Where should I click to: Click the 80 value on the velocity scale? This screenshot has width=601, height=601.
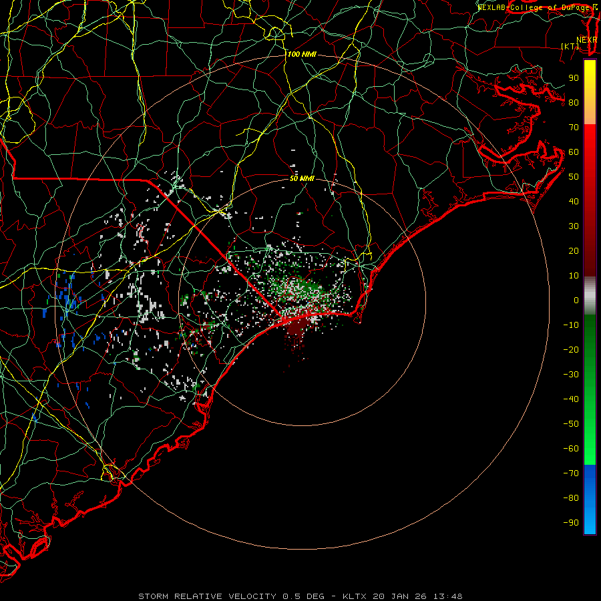(x=574, y=103)
